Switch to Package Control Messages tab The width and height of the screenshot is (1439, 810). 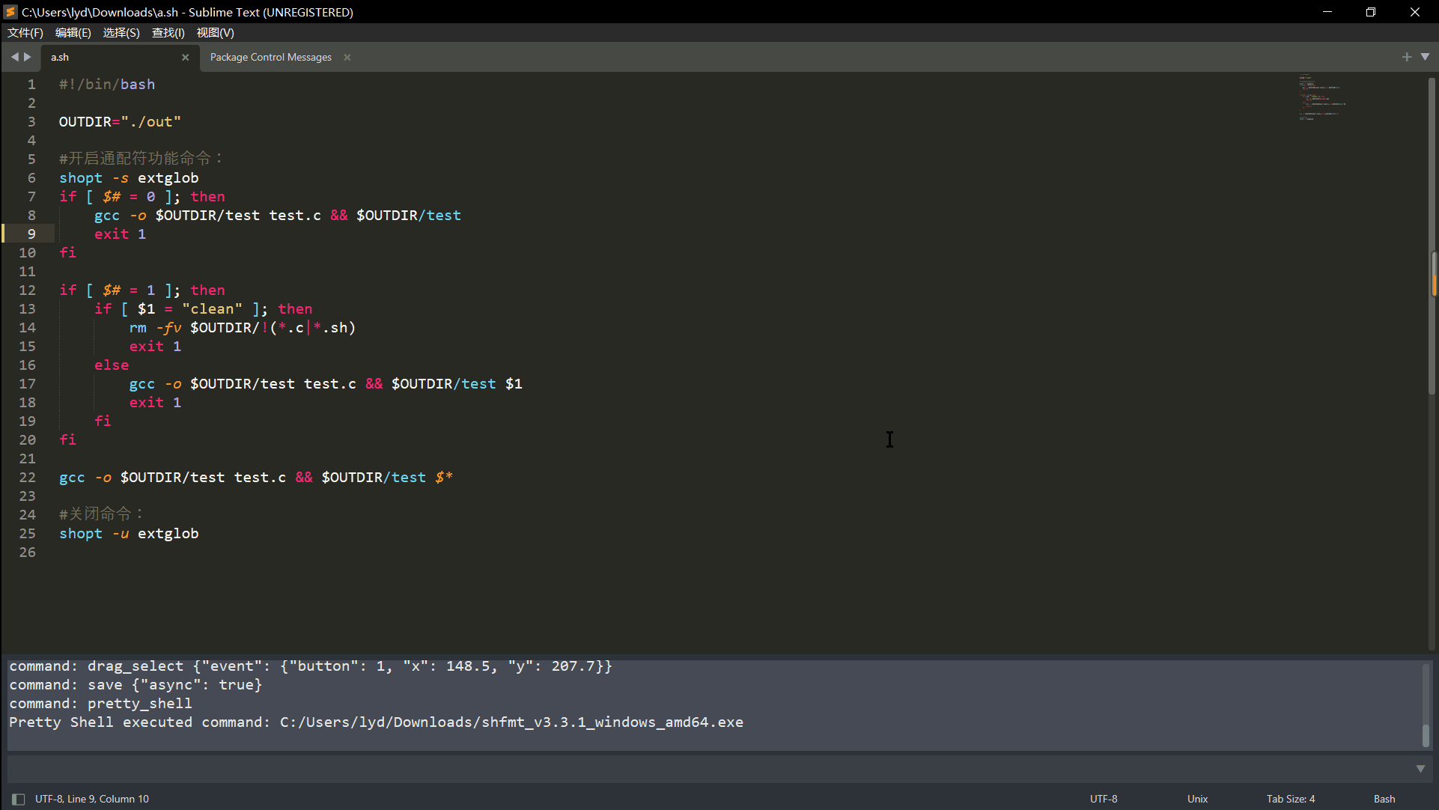270,57
